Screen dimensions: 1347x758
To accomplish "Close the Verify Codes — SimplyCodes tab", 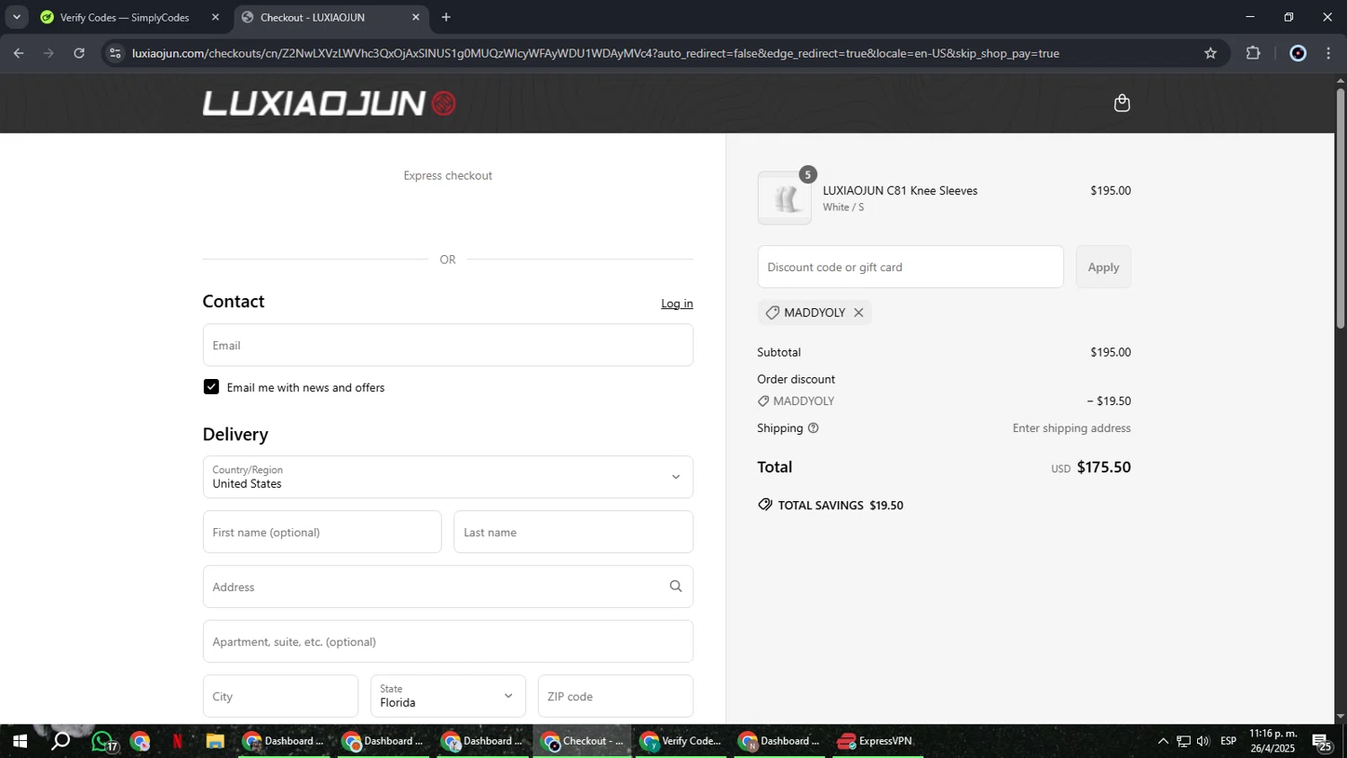I will tap(216, 17).
